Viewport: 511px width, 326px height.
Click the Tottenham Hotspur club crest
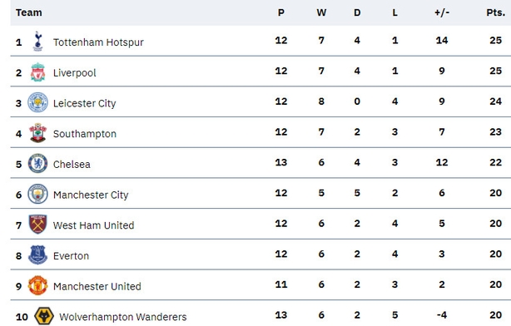tap(37, 42)
